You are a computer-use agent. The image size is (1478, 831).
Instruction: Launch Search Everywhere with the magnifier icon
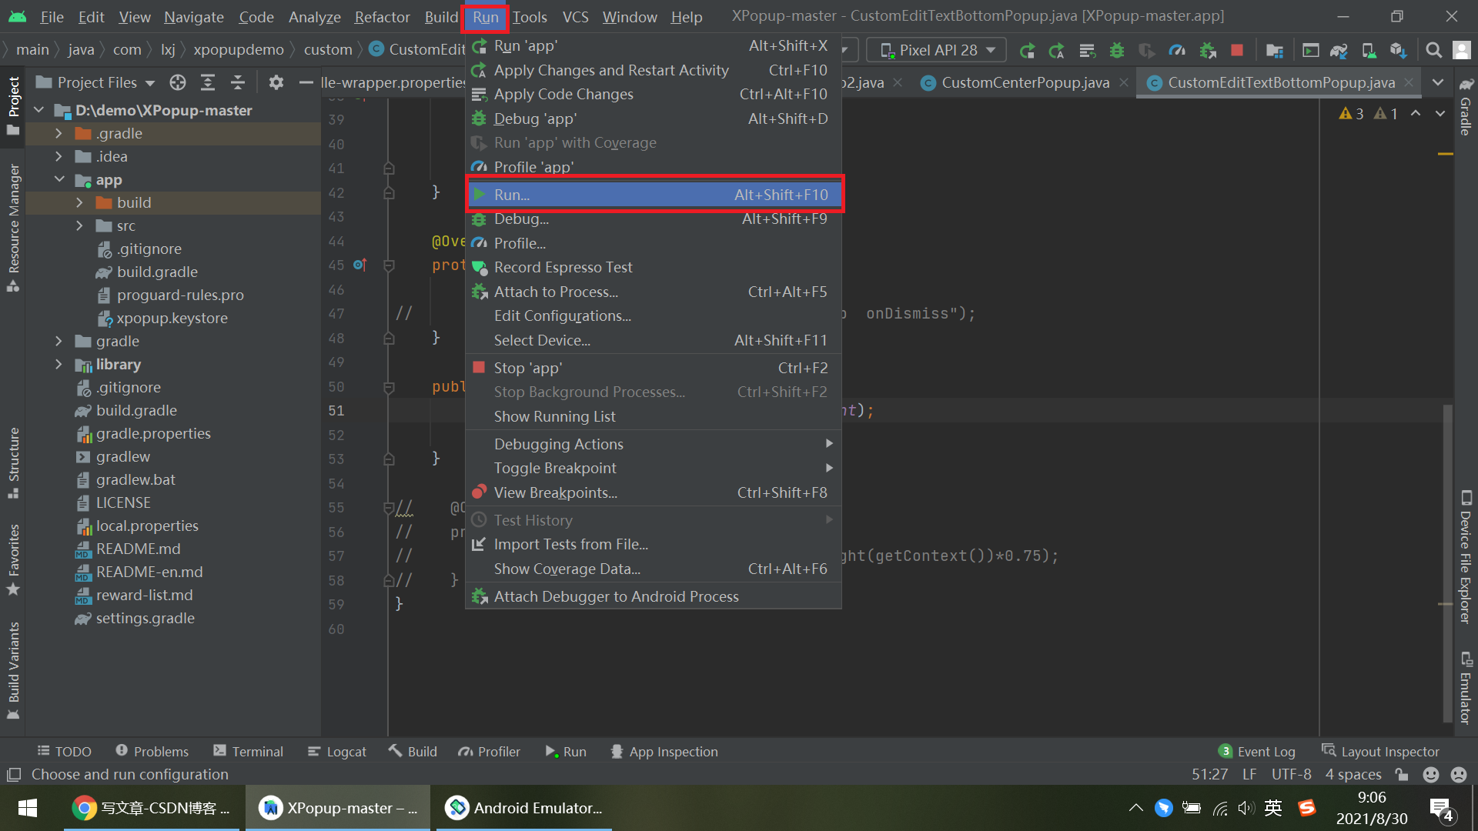(x=1433, y=49)
